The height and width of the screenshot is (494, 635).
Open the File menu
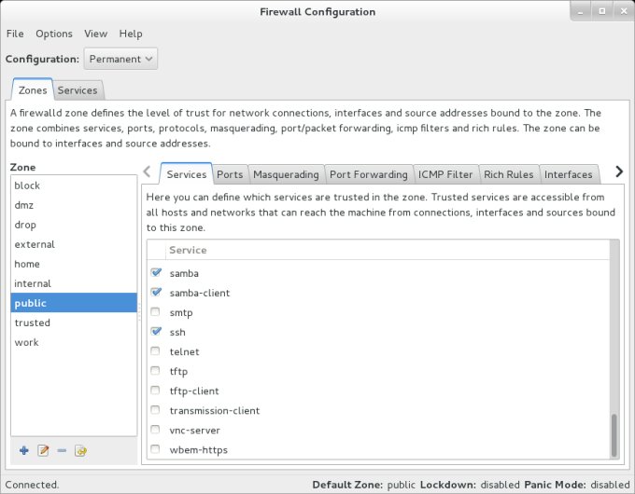click(x=15, y=34)
